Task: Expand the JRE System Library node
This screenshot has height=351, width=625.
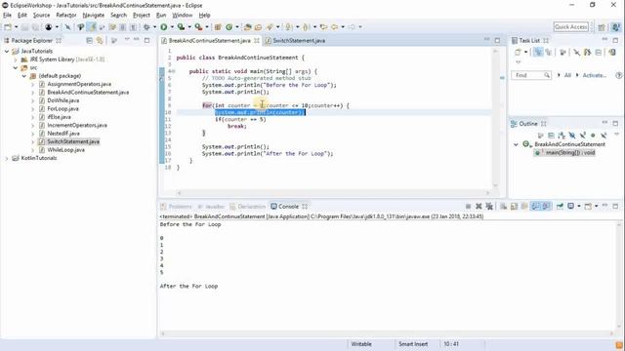Action: tap(16, 59)
